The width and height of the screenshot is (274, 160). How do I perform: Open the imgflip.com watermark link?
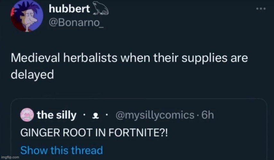(10, 157)
